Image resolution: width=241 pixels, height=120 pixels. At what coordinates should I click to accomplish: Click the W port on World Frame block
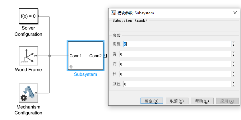pos(35,56)
